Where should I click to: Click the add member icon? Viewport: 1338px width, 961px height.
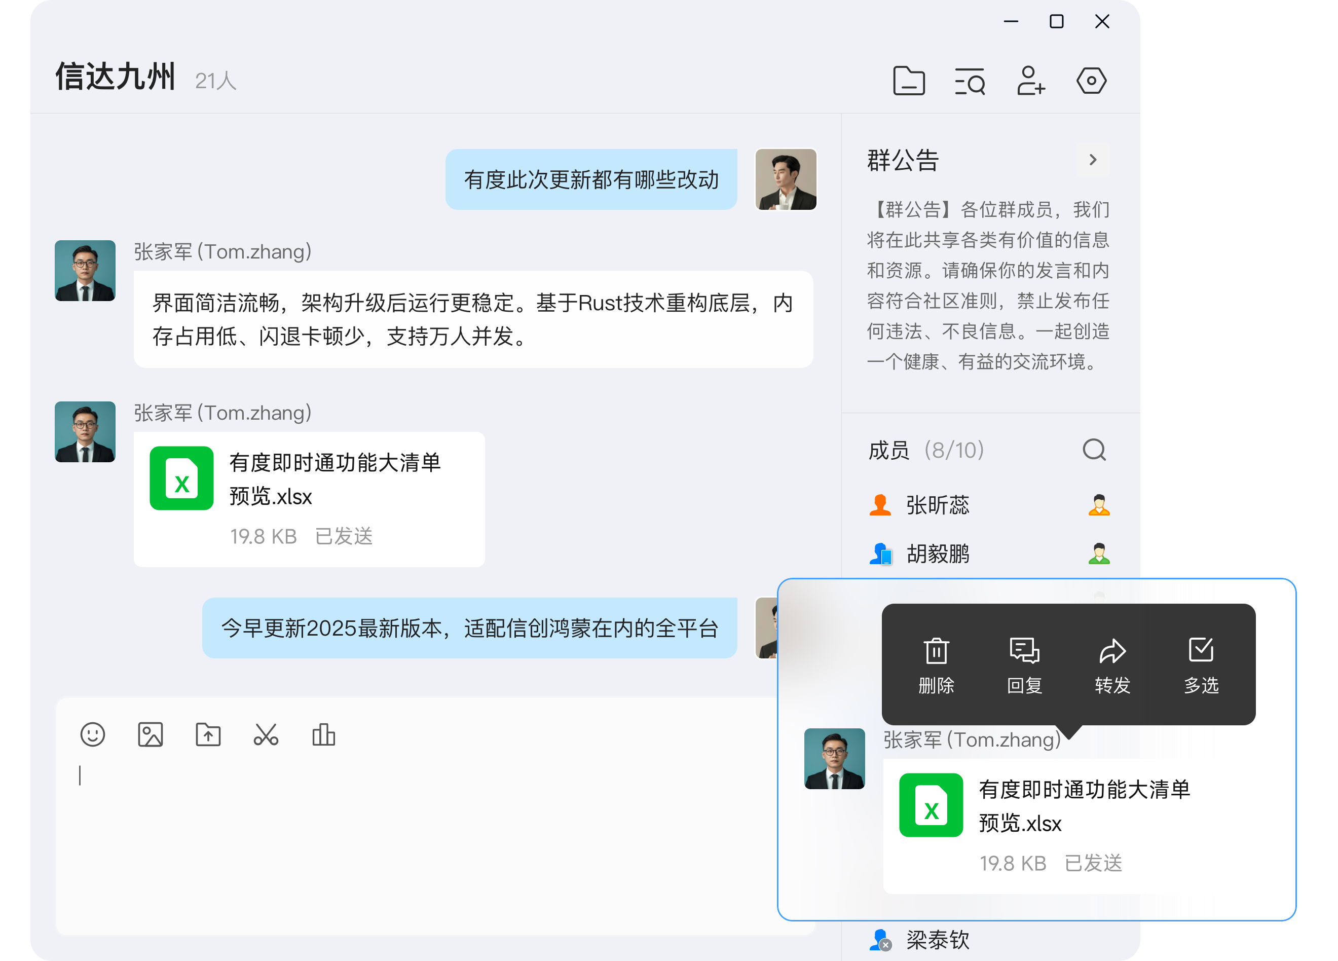point(1031,81)
